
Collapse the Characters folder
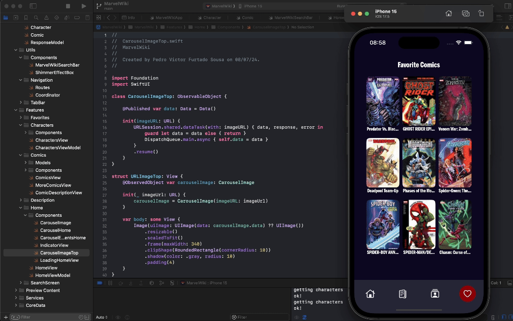[21, 125]
